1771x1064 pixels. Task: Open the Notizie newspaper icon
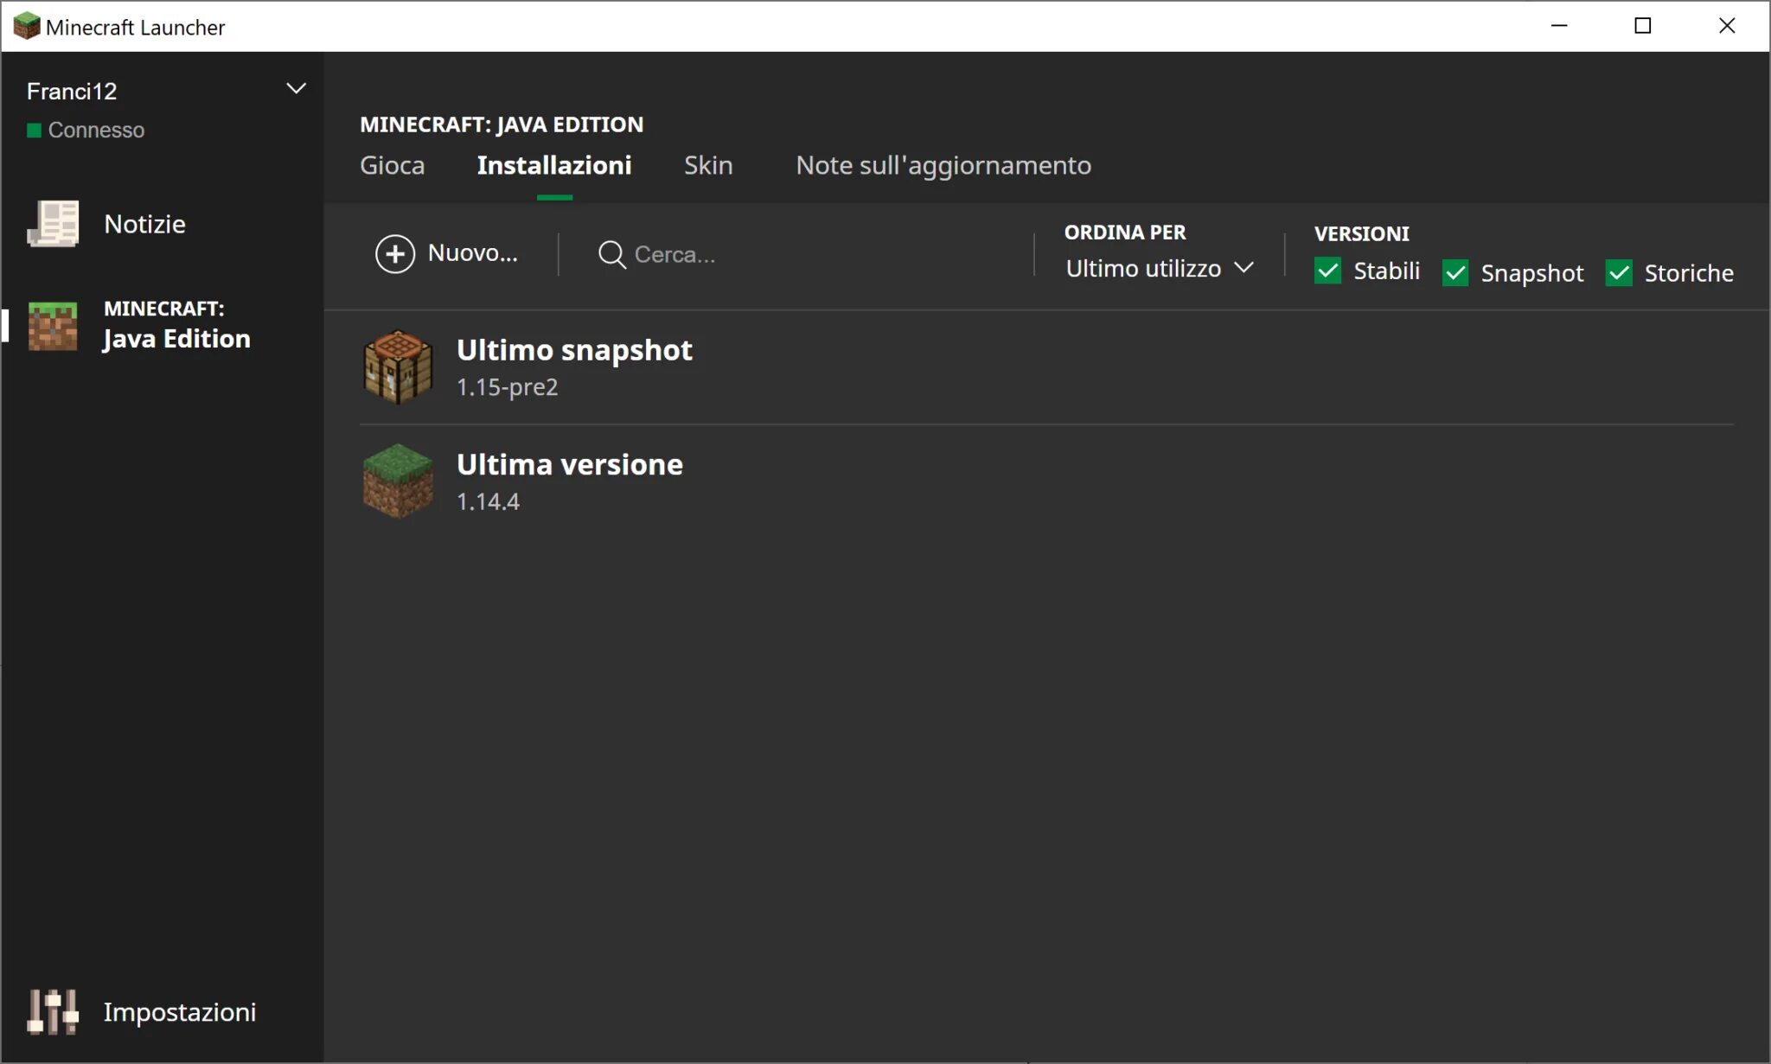coord(54,224)
